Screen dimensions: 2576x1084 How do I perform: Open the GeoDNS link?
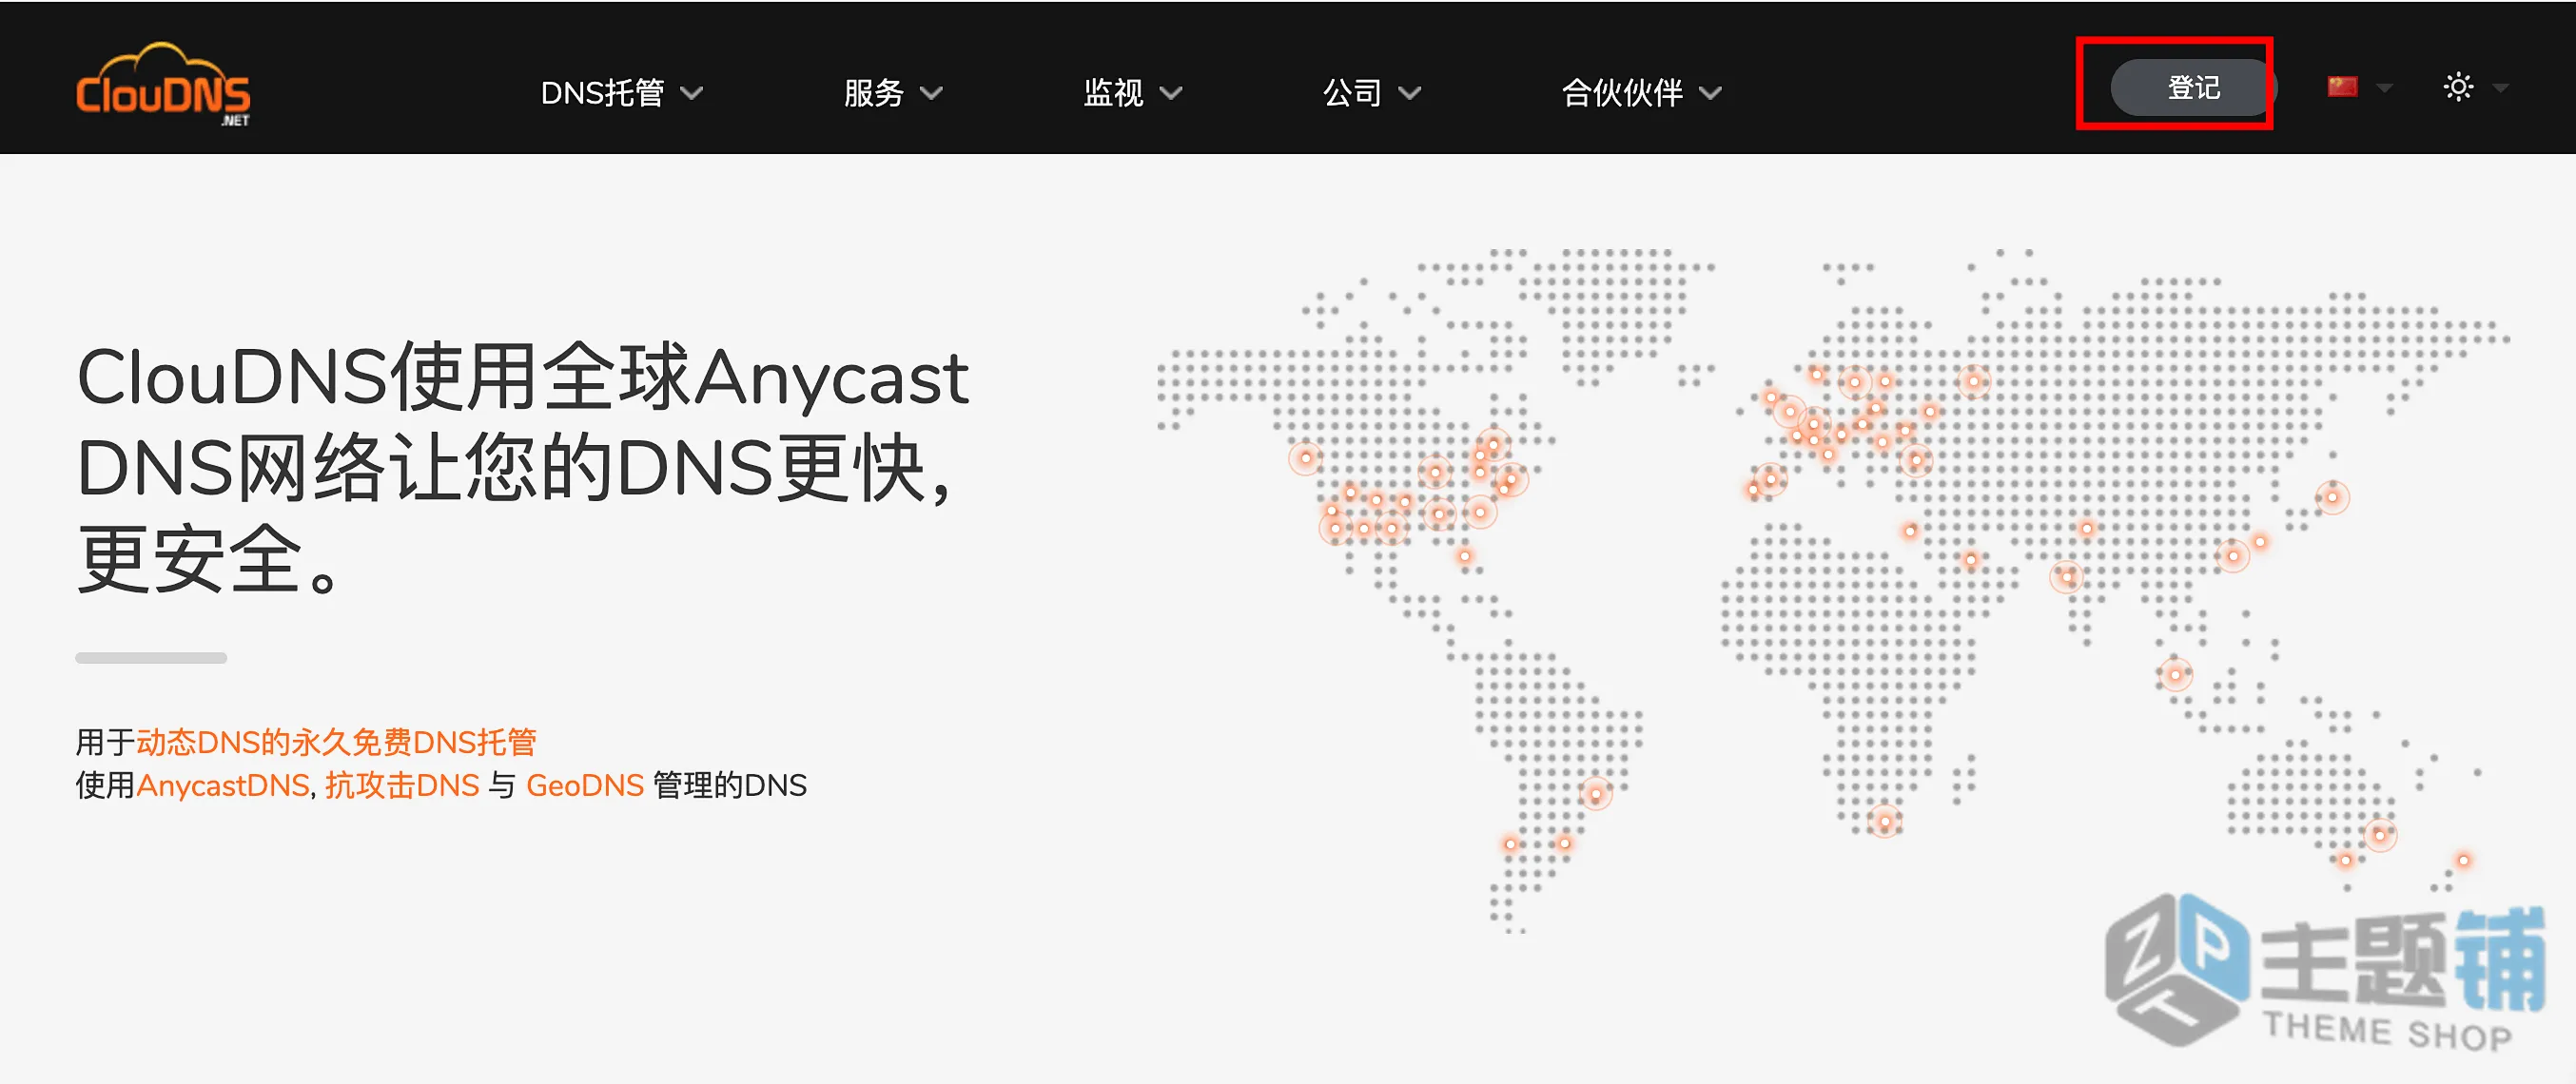click(585, 786)
